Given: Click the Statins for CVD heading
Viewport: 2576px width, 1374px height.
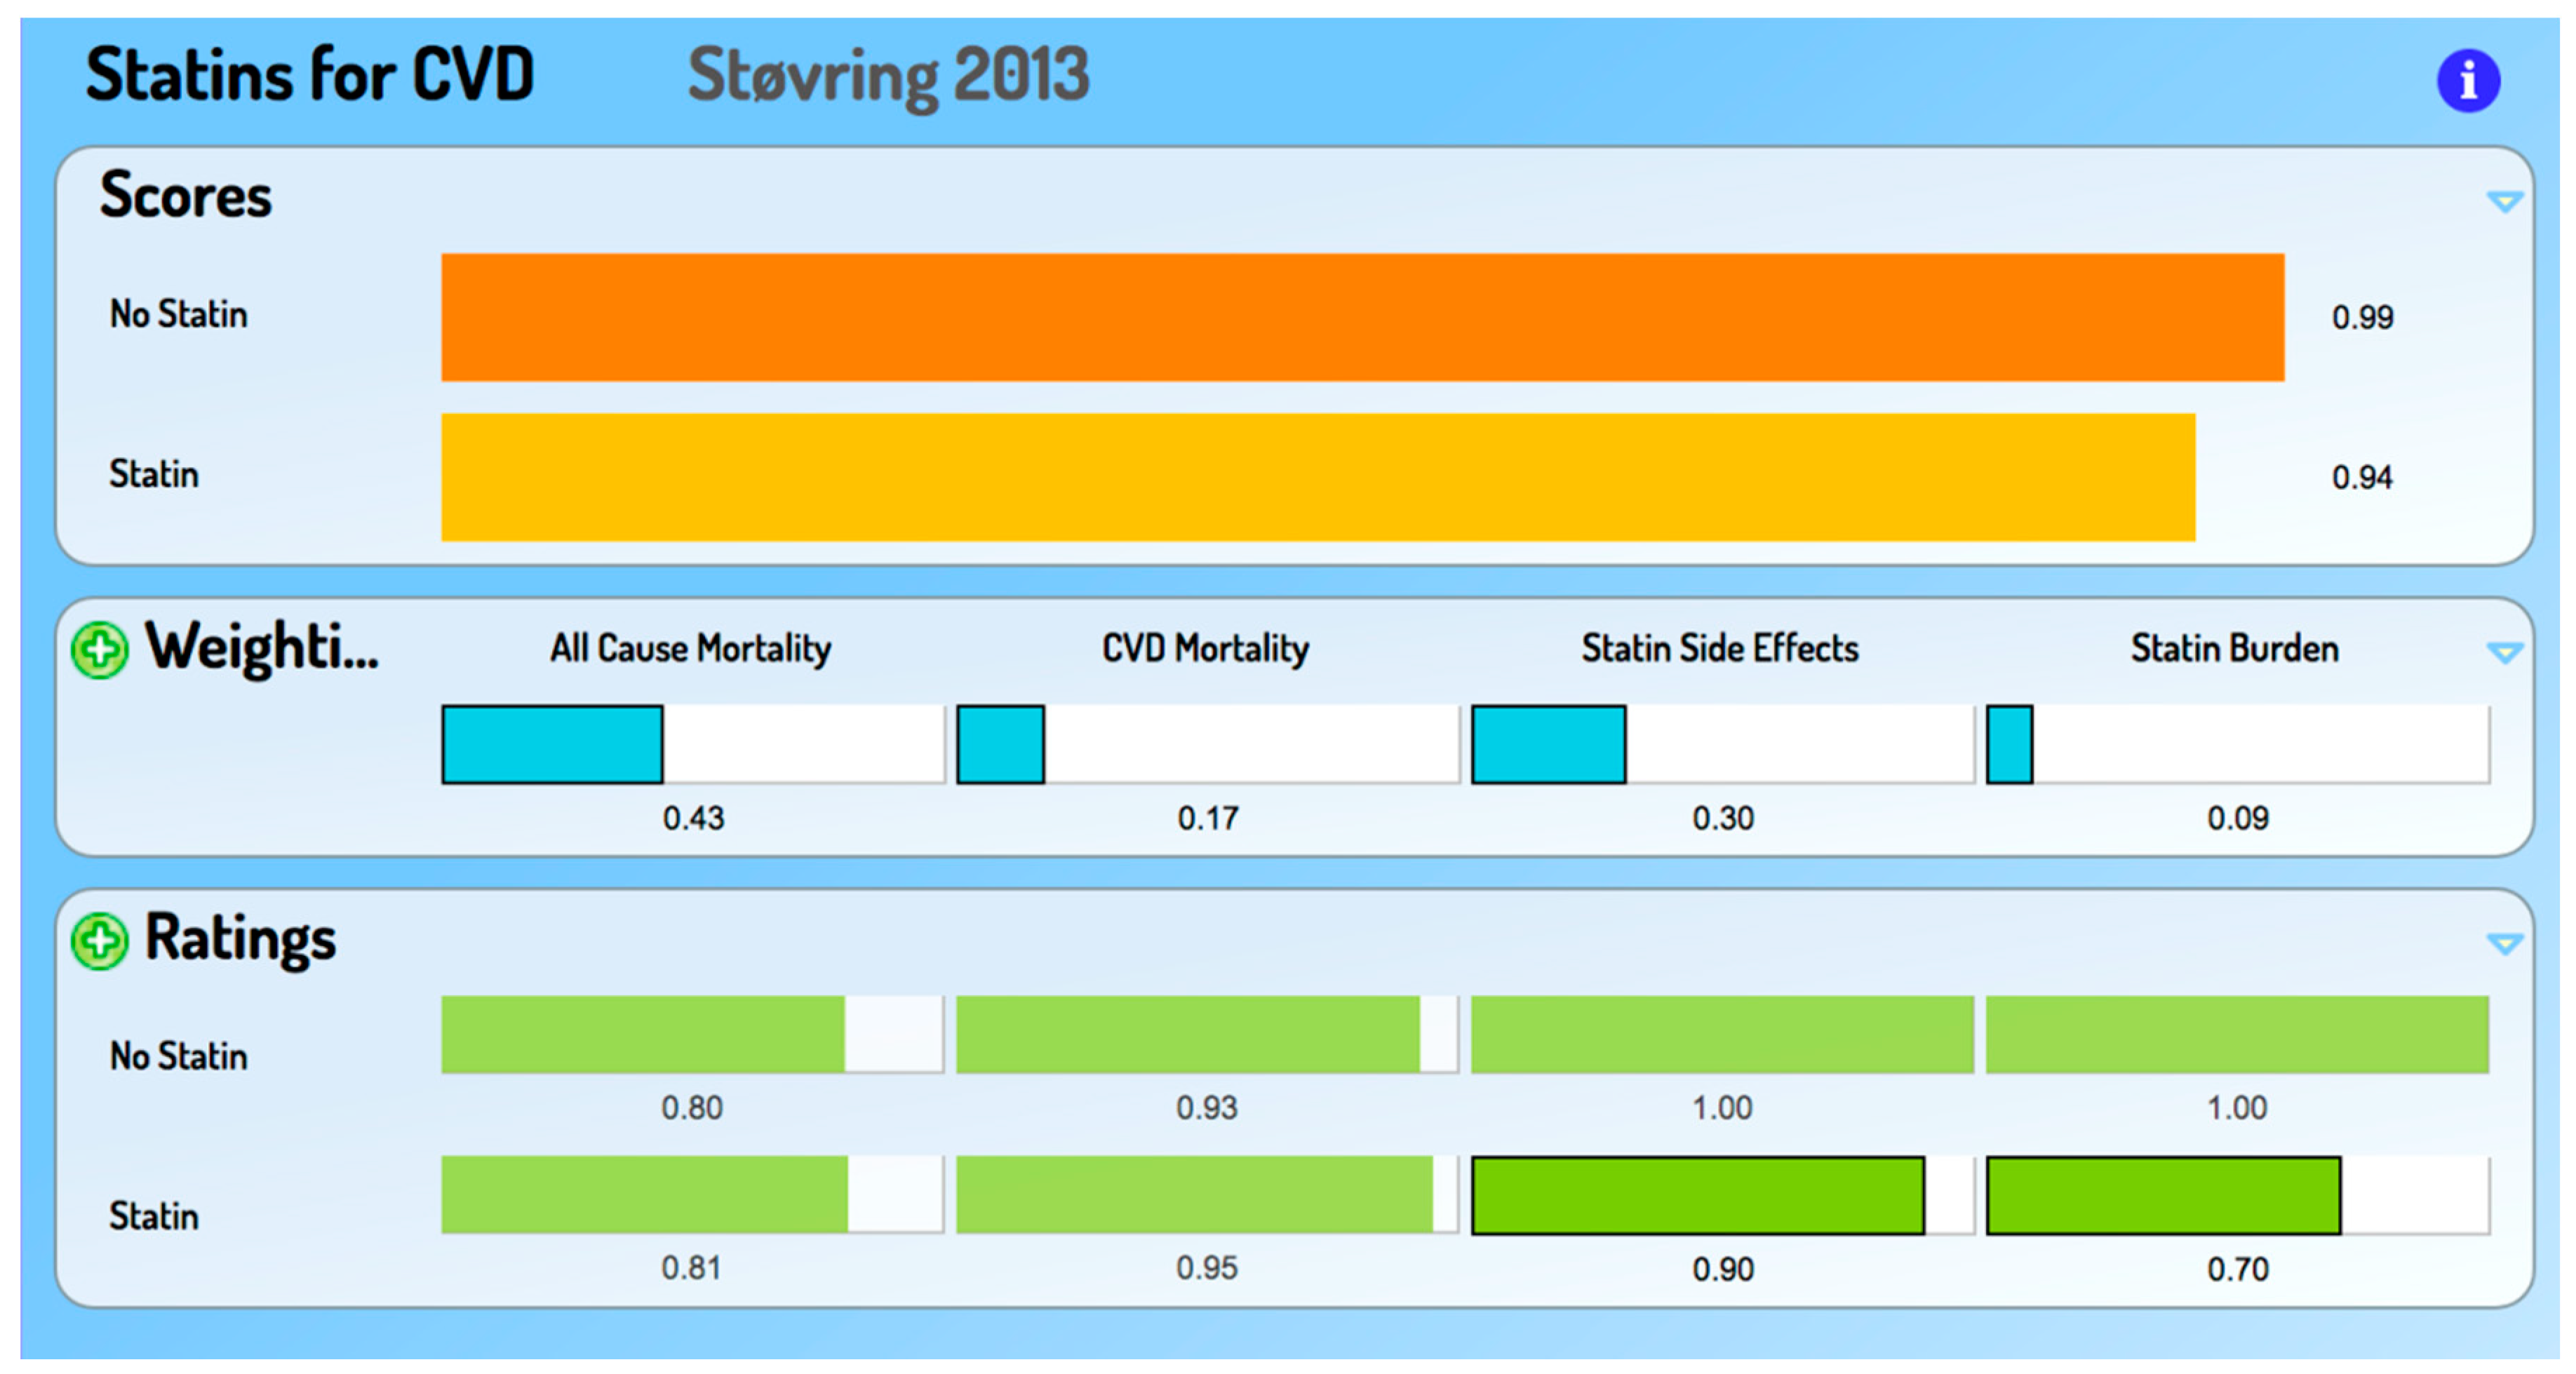Looking at the screenshot, I should [310, 76].
